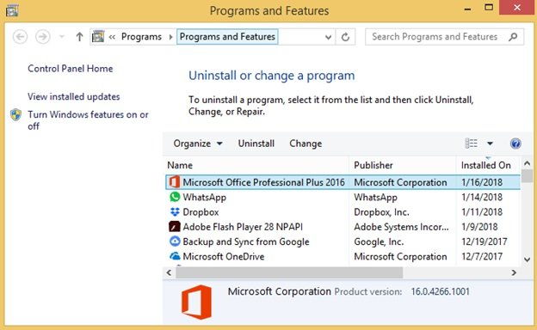Click the horizontal scrollbar left arrow
Viewport: 537px width, 330px height.
tap(169, 272)
